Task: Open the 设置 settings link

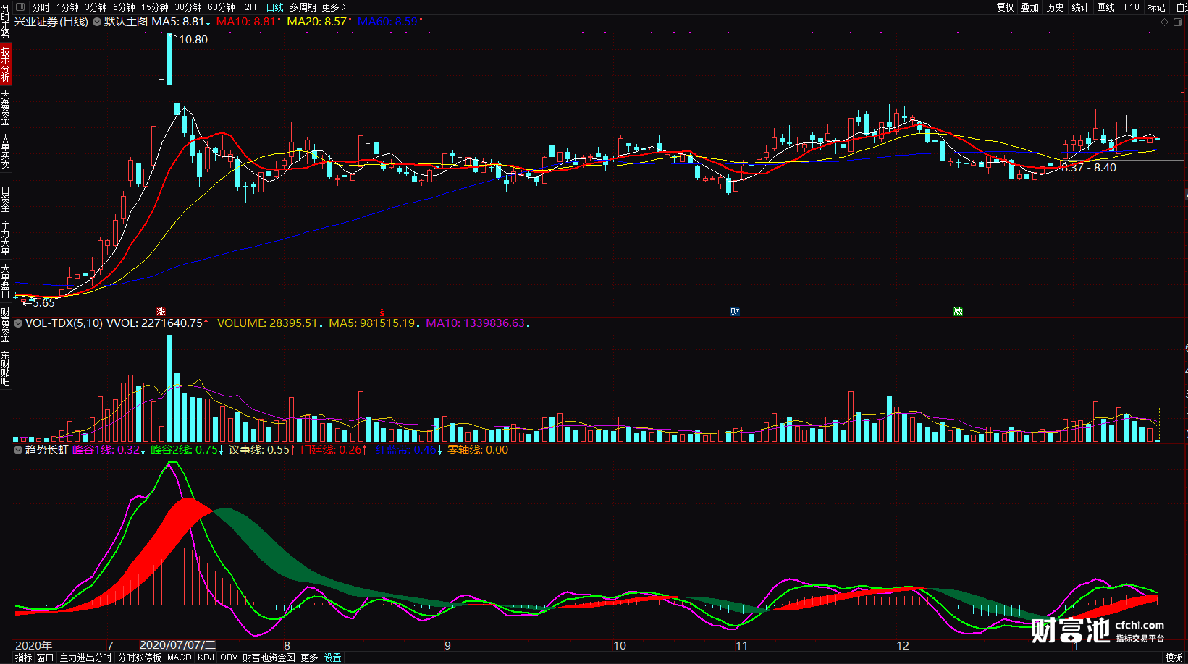Action: (332, 657)
